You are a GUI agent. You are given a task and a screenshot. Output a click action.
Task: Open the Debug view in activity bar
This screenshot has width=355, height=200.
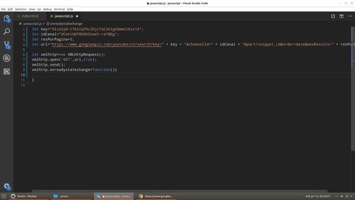coord(7,58)
